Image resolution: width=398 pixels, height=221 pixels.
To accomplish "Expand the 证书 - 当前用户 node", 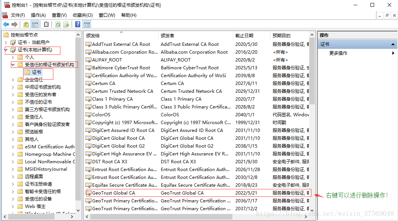I will 6,42.
